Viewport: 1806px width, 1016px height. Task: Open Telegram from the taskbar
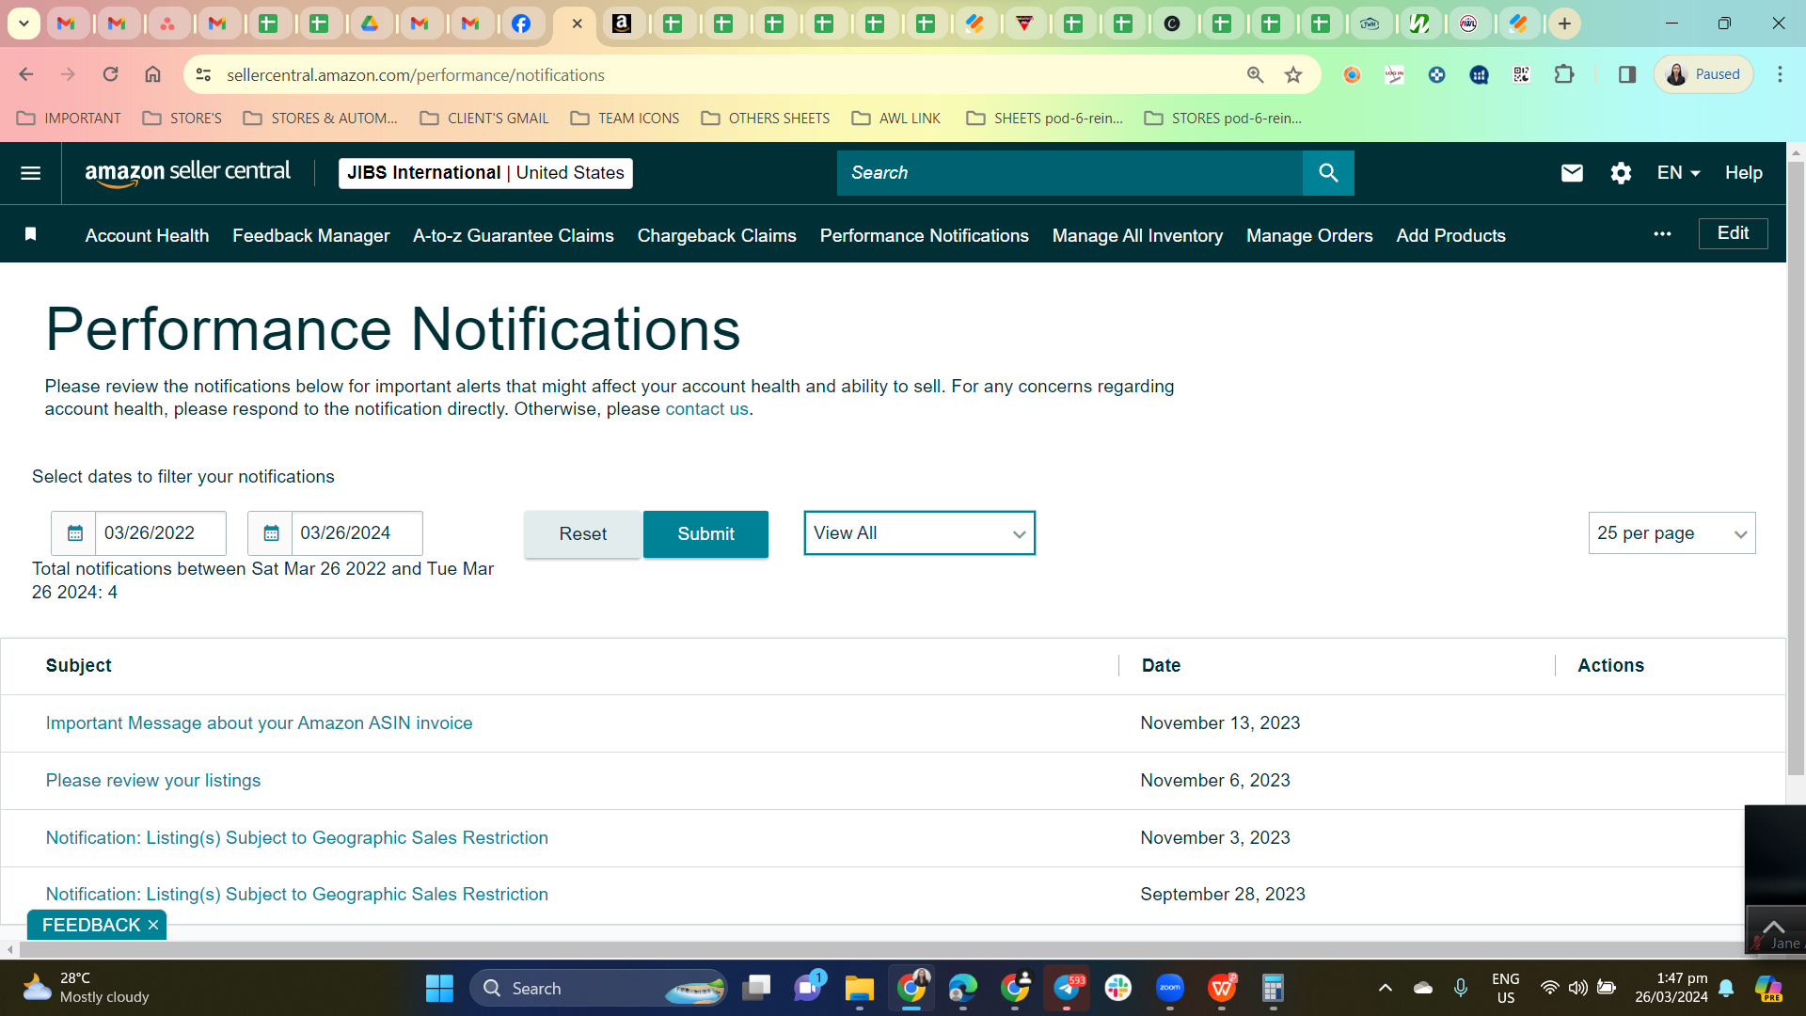pos(1067,988)
